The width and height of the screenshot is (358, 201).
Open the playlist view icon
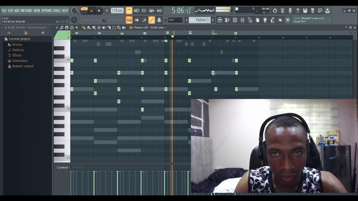click(x=220, y=20)
